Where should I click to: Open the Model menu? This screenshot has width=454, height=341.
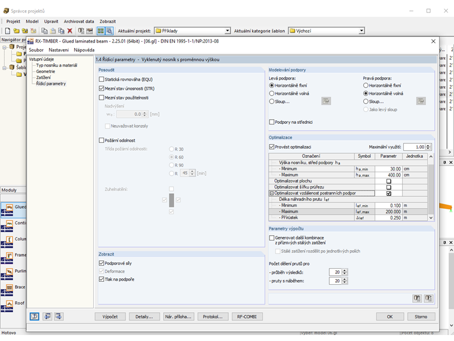32,22
